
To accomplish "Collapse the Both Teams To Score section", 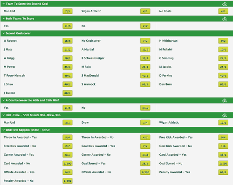I will (4, 19).
